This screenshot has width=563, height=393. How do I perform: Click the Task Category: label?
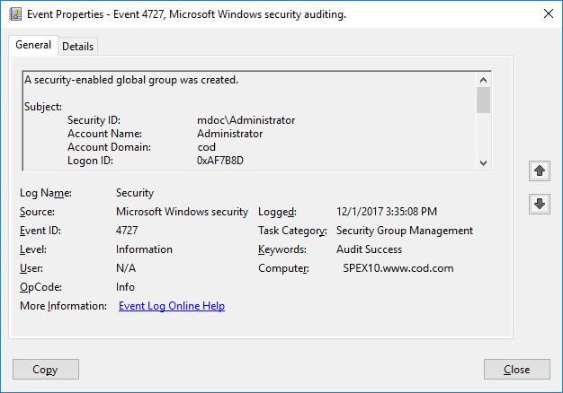pos(292,231)
